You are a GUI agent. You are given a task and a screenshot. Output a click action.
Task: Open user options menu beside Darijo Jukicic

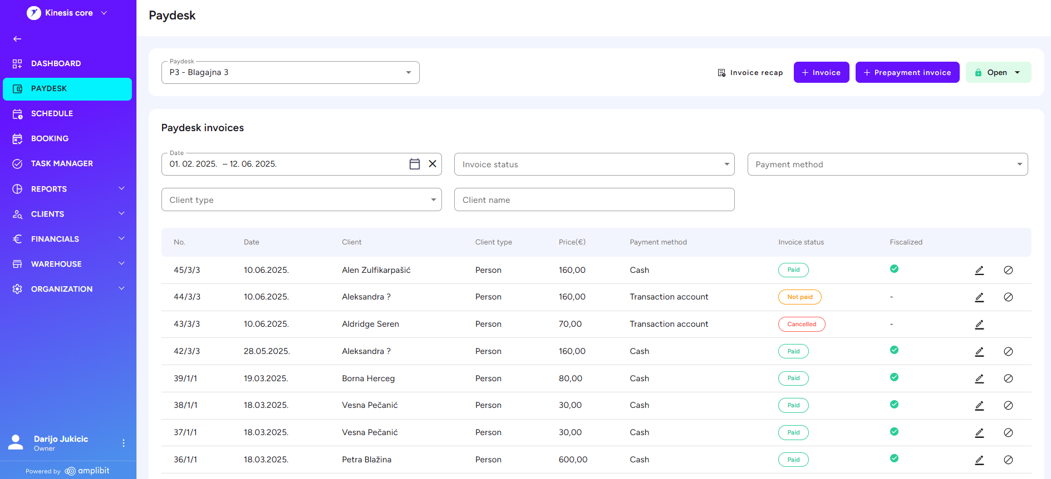pos(124,443)
